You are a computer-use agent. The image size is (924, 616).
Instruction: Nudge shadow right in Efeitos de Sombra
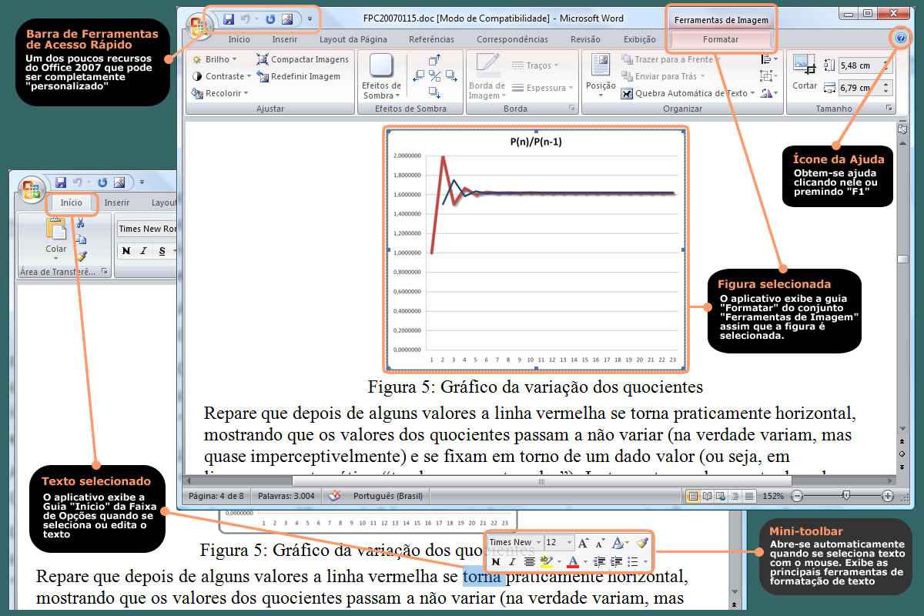pos(450,75)
